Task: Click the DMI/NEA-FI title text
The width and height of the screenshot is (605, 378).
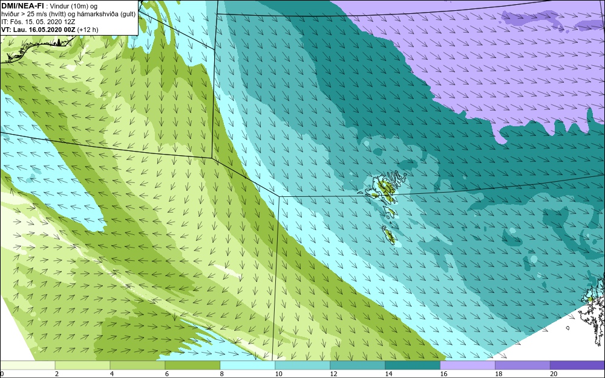Action: 22,6
